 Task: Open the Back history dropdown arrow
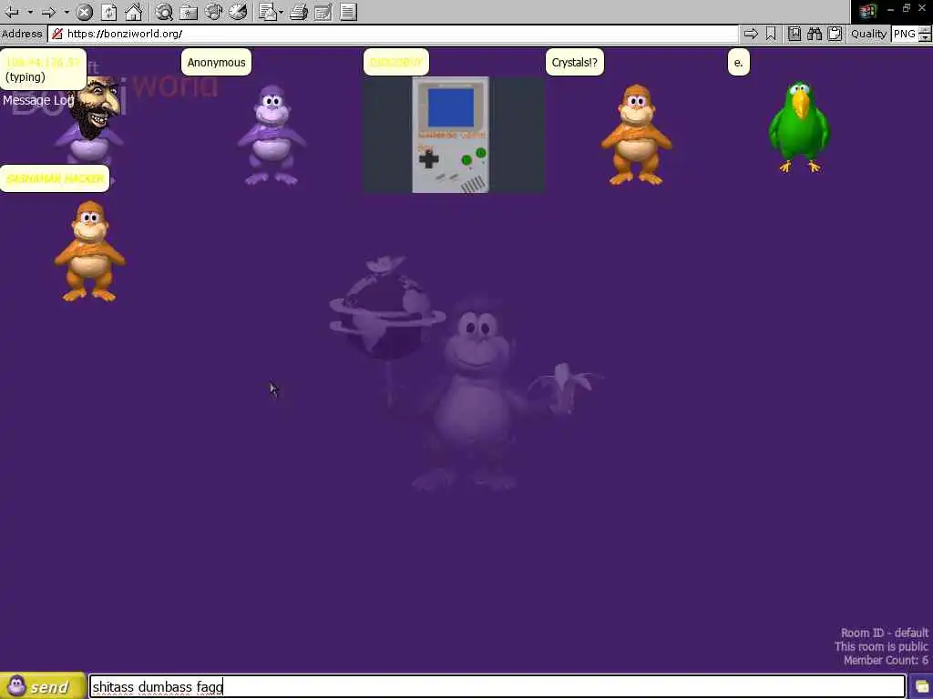[x=30, y=11]
